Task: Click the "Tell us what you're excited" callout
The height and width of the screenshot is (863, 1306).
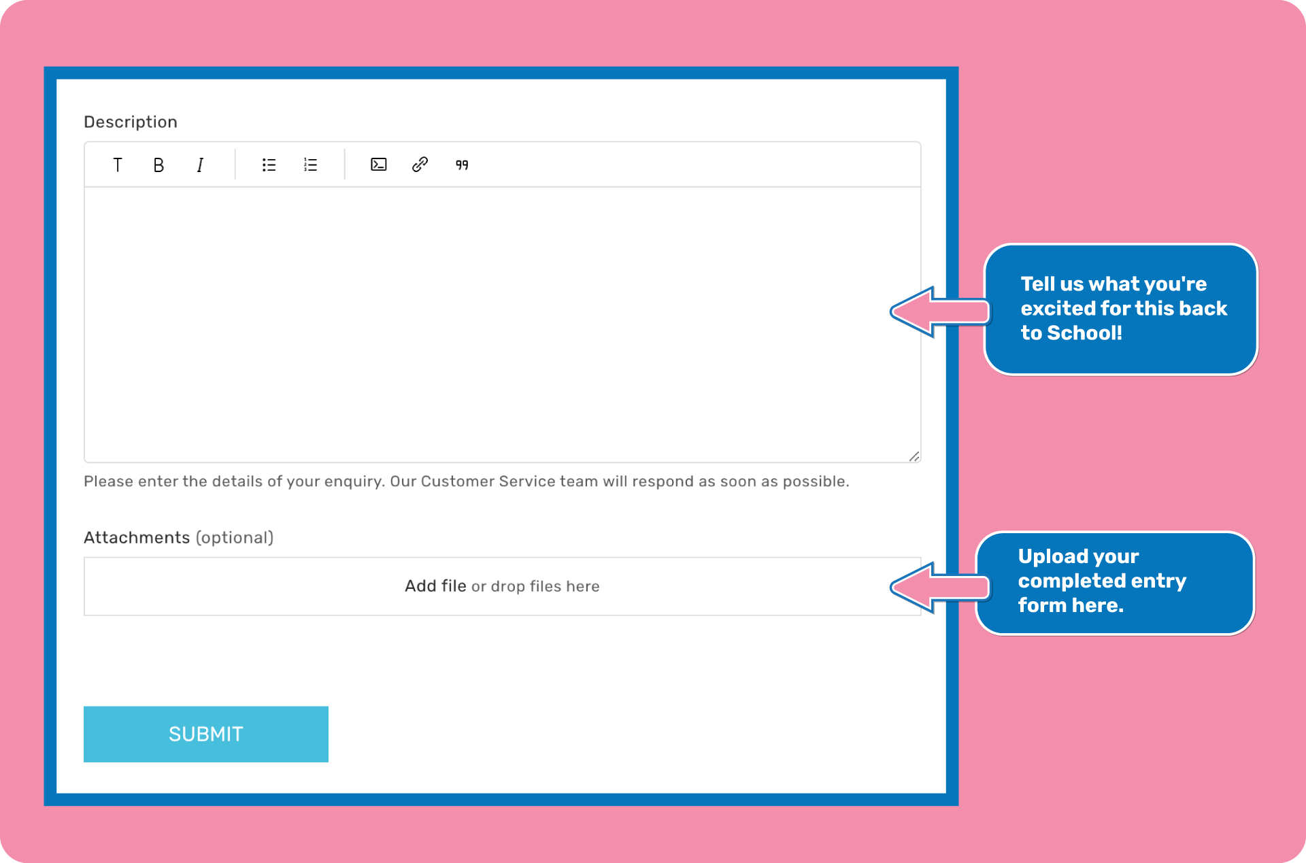Action: tap(1120, 309)
